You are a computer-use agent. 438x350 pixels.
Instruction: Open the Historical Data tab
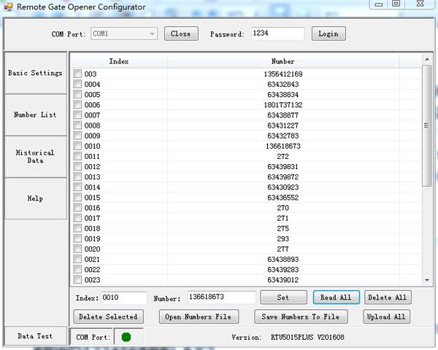(x=35, y=157)
